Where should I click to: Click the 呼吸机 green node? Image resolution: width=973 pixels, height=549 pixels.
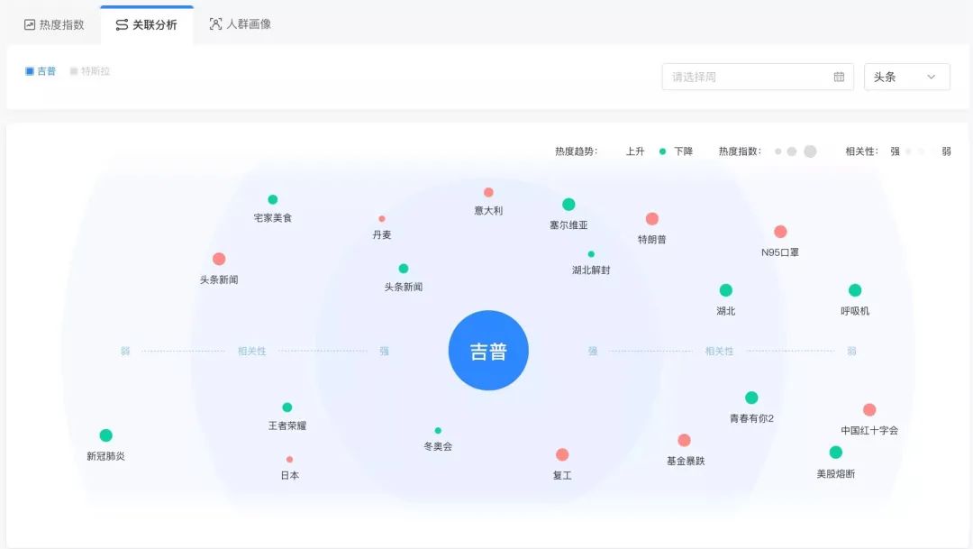(x=854, y=290)
